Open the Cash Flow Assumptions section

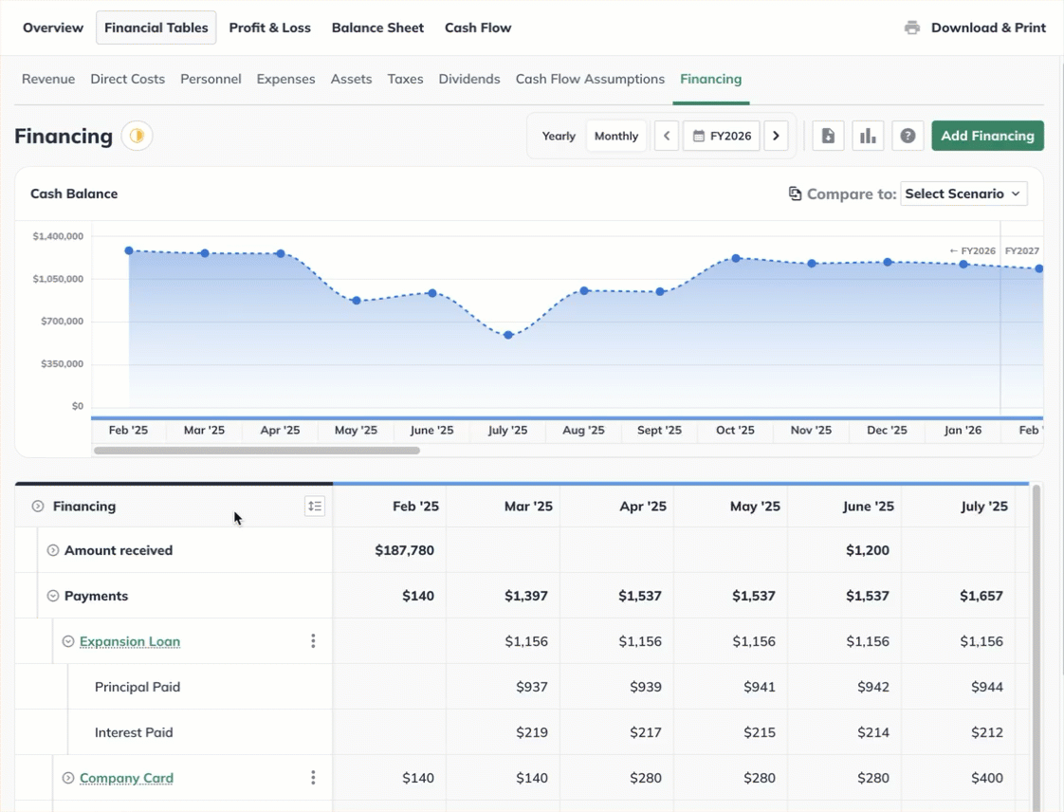[x=590, y=79]
